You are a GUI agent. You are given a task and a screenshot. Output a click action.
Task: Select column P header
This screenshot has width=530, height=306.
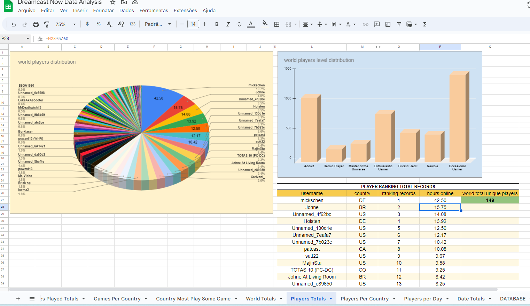coord(440,47)
